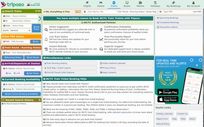Focus the Train Name/Number field
Viewport: 204px width, 127px height.
tap(26, 53)
